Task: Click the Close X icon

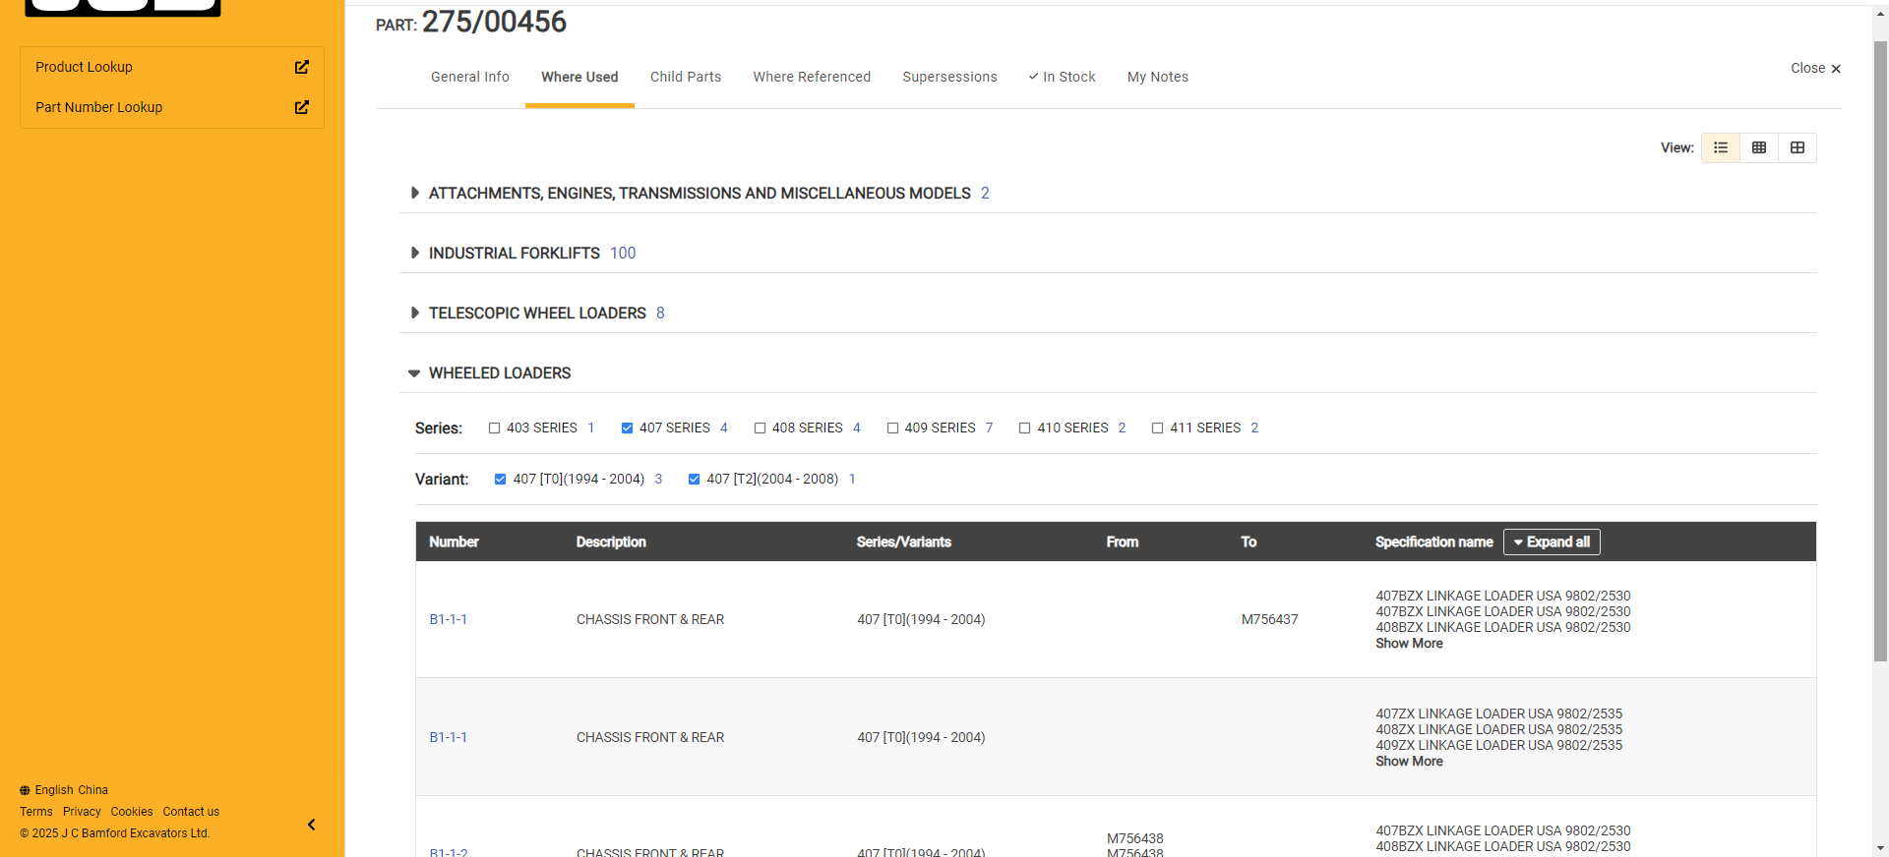Action: click(x=1836, y=69)
